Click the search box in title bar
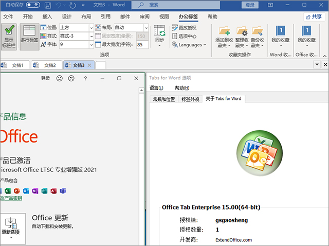Screen dimensions: 329x246 [x=176, y=5]
